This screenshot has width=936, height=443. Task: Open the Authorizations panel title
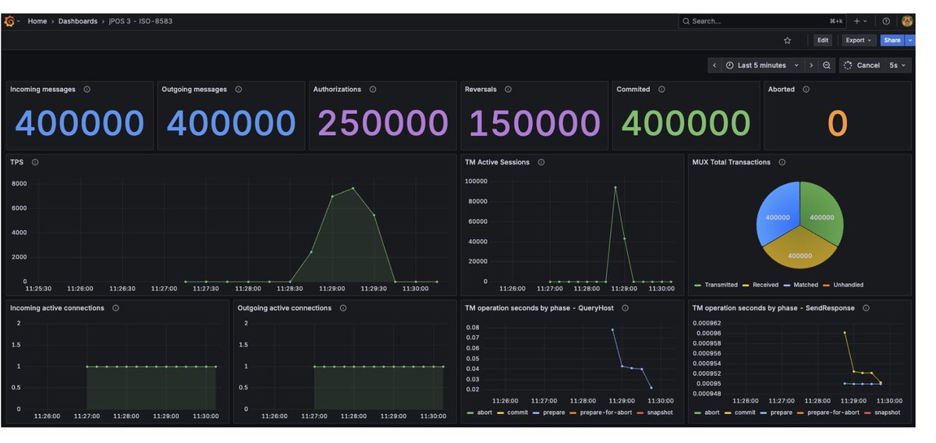point(337,90)
